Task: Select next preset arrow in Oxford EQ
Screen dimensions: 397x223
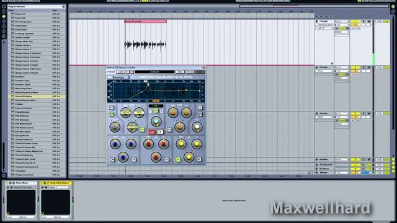Action: (132, 72)
